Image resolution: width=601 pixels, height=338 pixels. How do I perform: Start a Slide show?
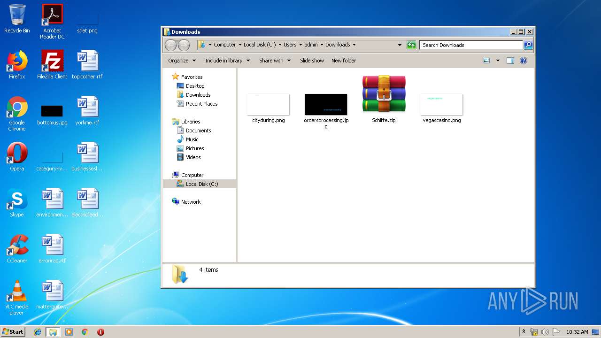coord(312,61)
